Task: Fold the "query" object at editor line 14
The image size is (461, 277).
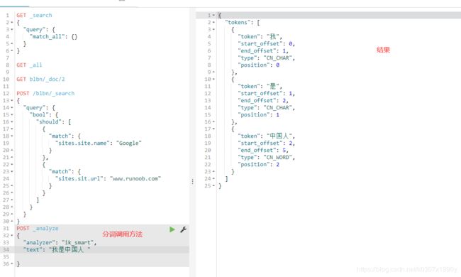Action: [12, 107]
